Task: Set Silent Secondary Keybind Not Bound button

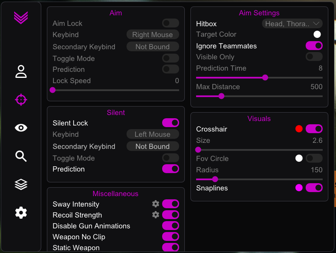Action: (153, 146)
